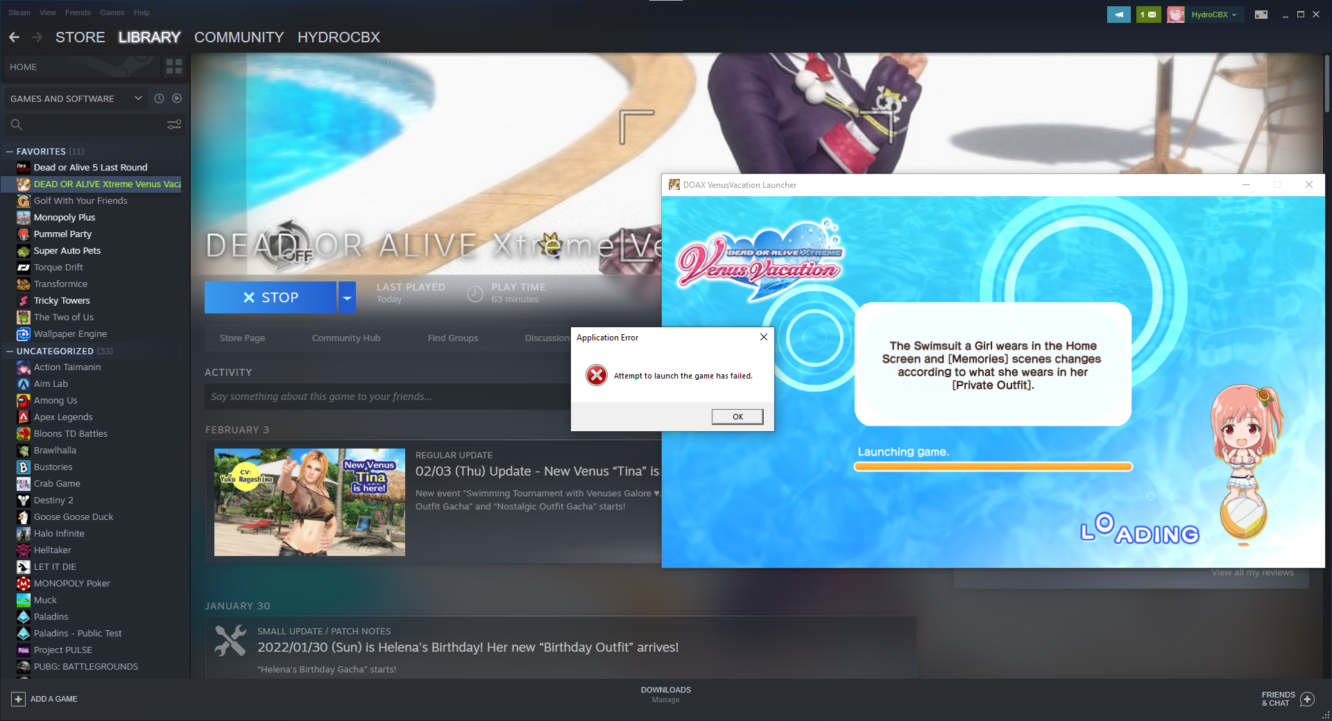Click the Aim Lab game icon
The image size is (1332, 721).
(x=24, y=384)
